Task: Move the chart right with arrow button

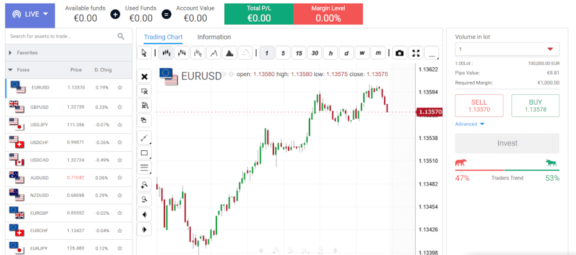Action: pyautogui.click(x=144, y=229)
